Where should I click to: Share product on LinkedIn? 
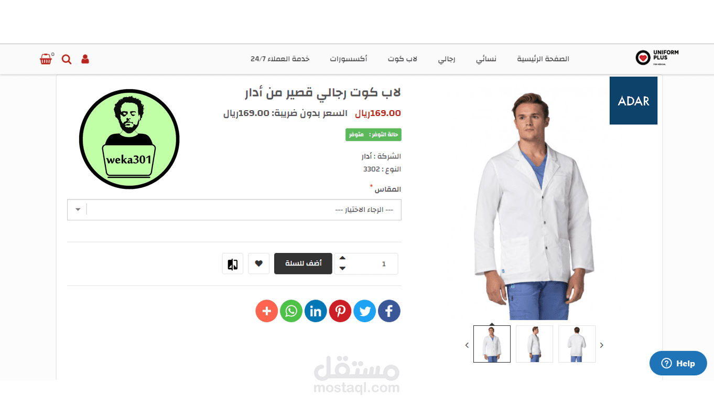point(316,311)
